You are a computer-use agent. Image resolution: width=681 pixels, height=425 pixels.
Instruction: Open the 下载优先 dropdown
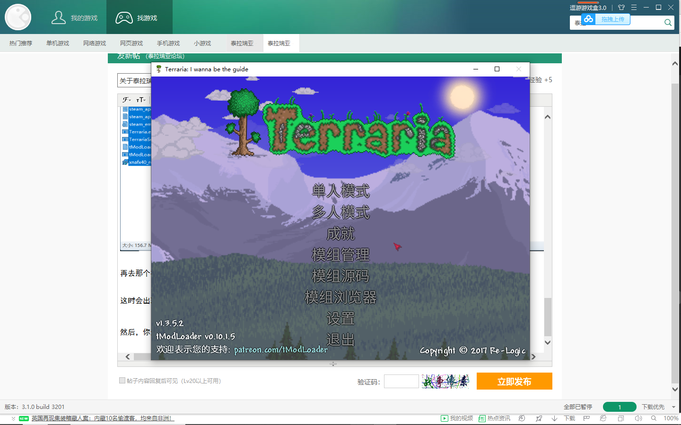pyautogui.click(x=658, y=407)
